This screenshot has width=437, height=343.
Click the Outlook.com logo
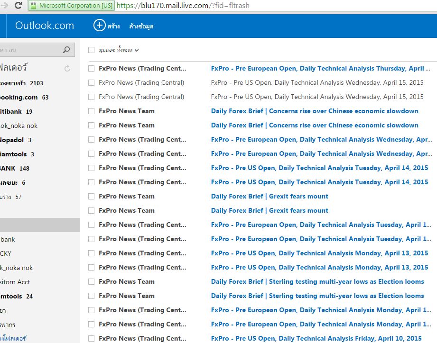(x=45, y=26)
